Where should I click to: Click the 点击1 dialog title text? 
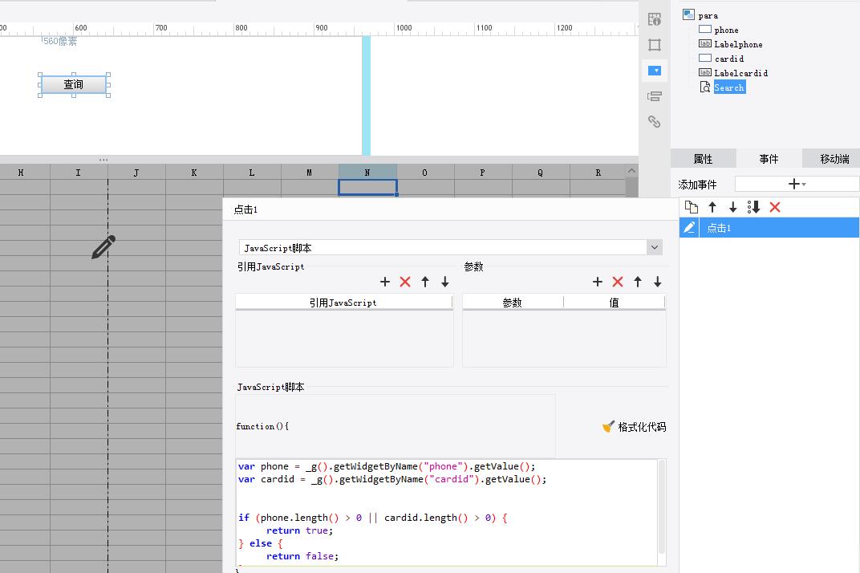(x=245, y=209)
